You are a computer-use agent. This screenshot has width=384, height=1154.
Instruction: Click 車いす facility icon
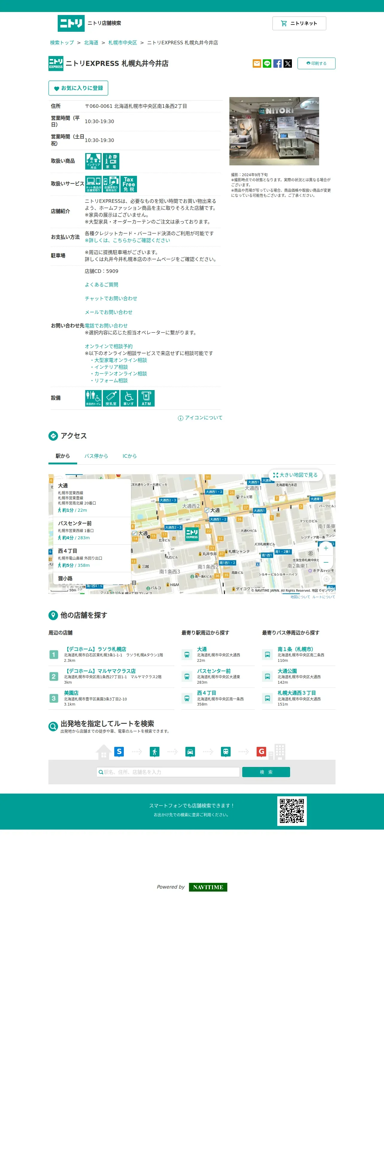click(x=129, y=398)
